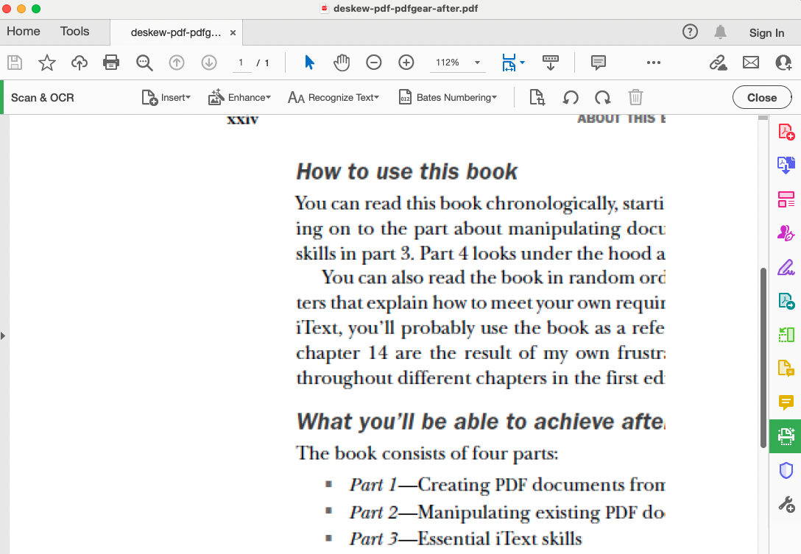
Task: Open the notifications bell
Action: click(x=720, y=32)
